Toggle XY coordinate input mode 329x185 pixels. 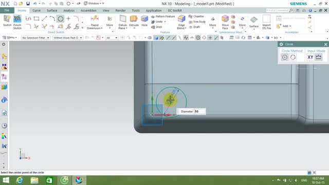point(310,57)
